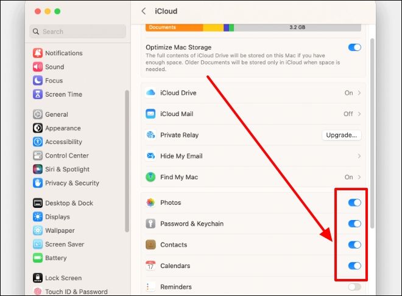Image resolution: width=402 pixels, height=296 pixels.
Task: Go back with the back arrow
Action: (144, 11)
